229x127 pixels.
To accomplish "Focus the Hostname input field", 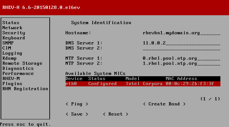I will pos(182,33).
